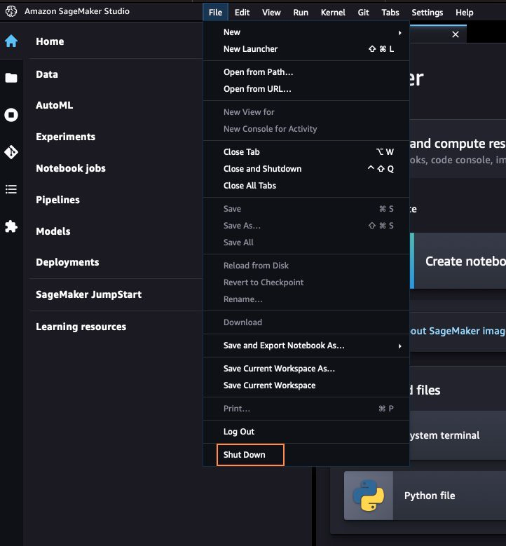Click the greyed Download entry

pos(306,322)
